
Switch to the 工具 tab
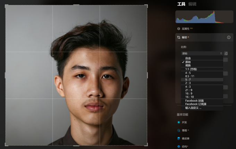click(181, 4)
